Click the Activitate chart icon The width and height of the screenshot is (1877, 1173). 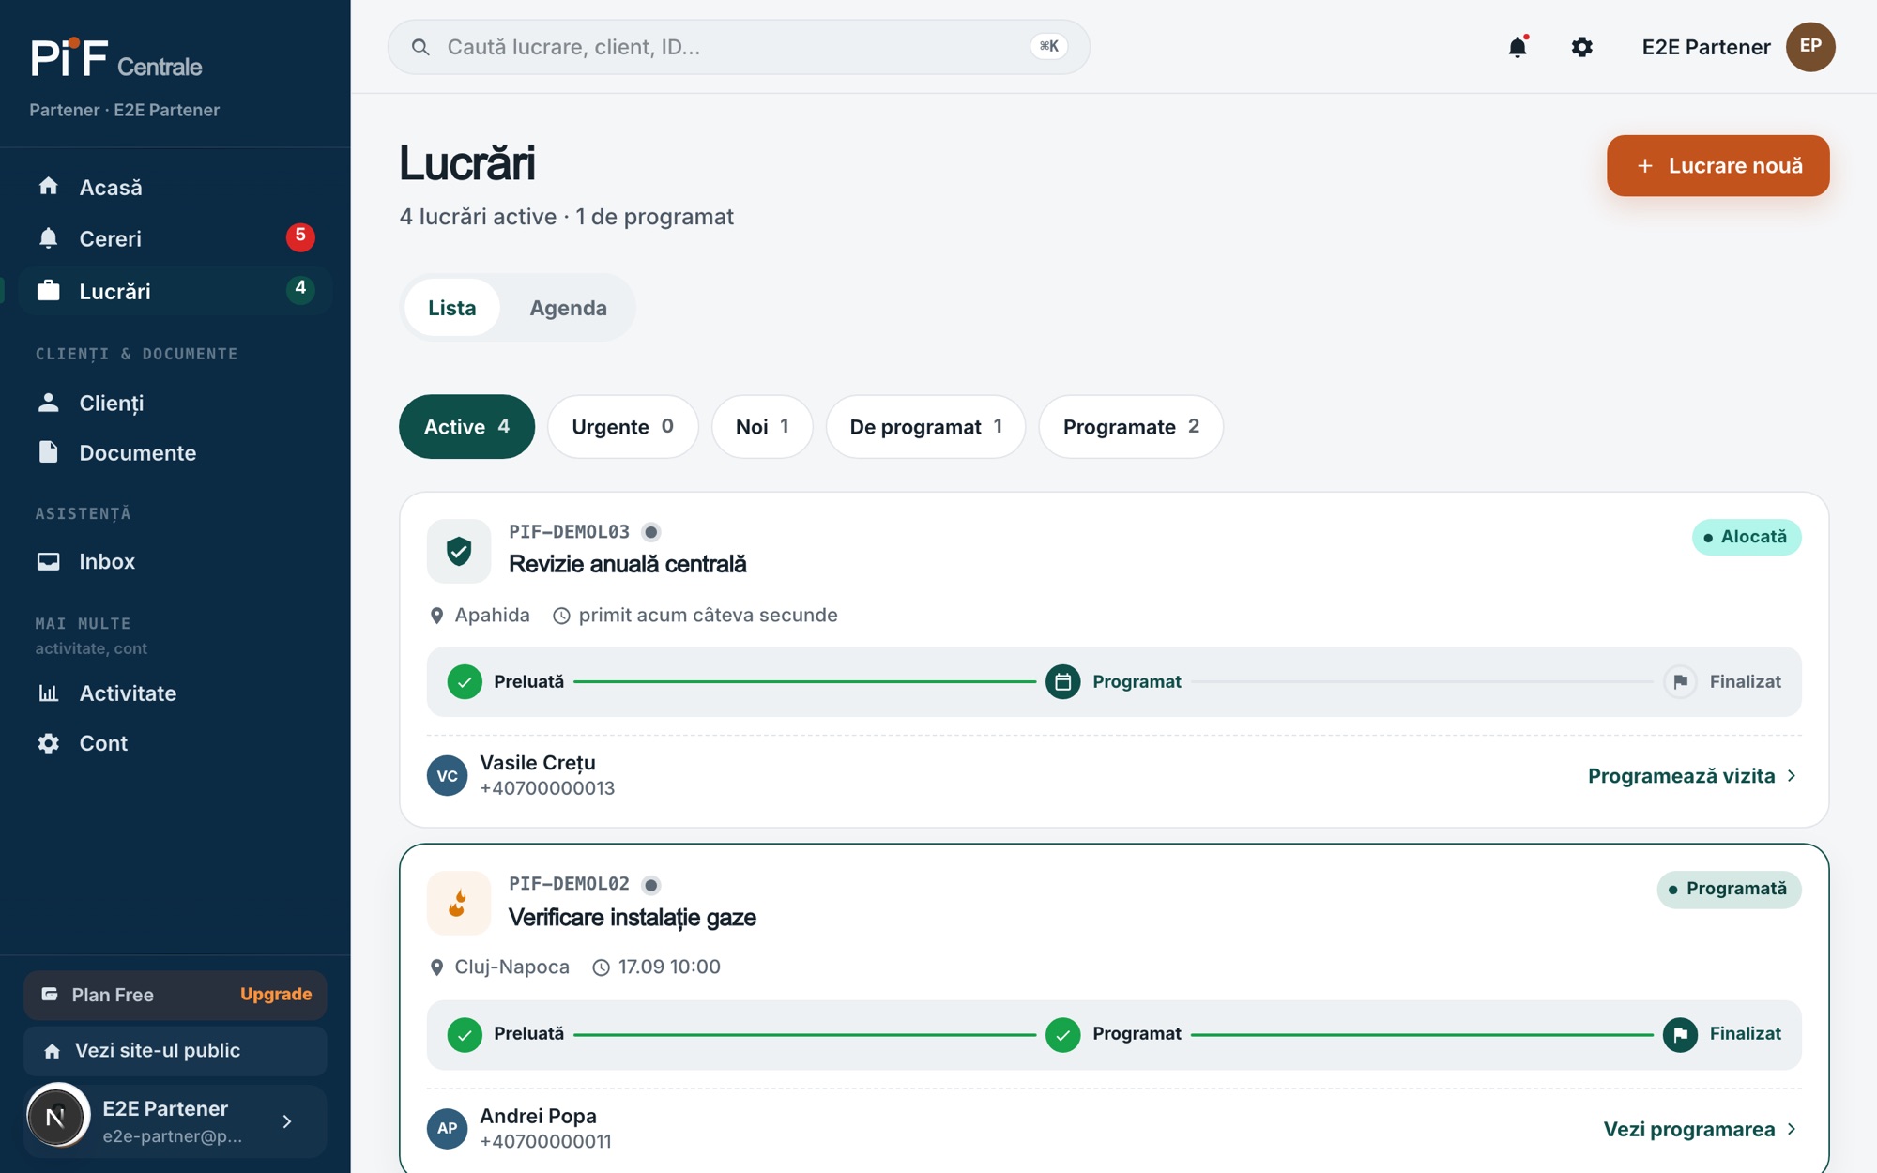point(49,693)
